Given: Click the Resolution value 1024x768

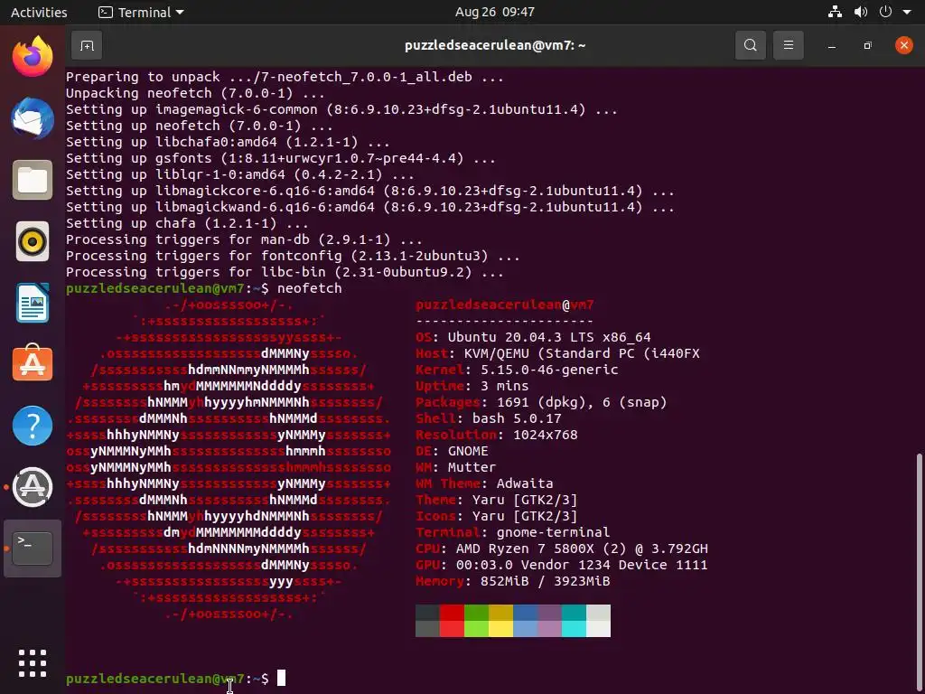Looking at the screenshot, I should tap(545, 435).
